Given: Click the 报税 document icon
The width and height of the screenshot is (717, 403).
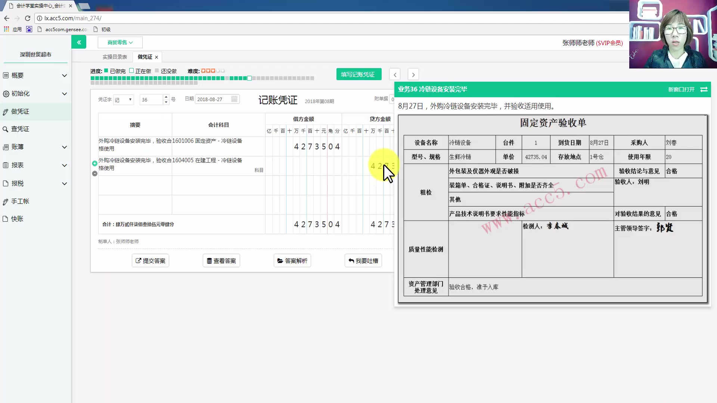Looking at the screenshot, I should tap(6, 183).
